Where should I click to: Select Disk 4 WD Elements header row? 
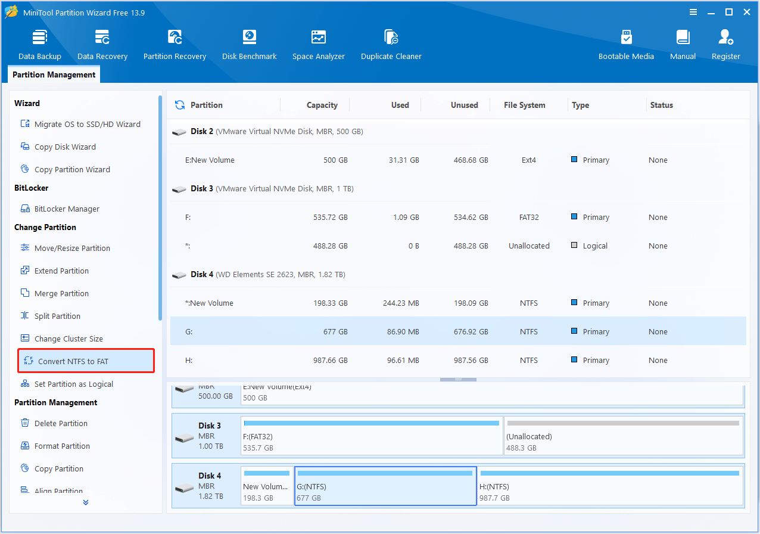[x=458, y=274]
